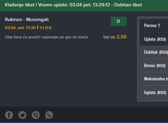The image size is (168, 123).
Task: Click the match date 03.04. pet. 13:30
Action: click(20, 28)
